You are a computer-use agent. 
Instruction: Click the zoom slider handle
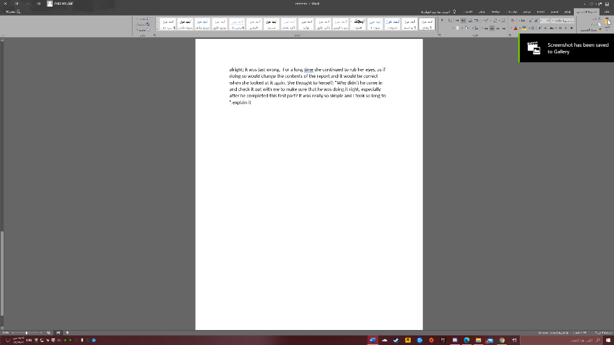tap(26, 332)
